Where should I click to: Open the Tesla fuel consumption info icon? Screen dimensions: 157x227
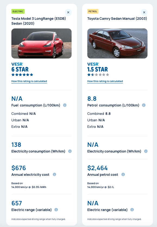(65, 105)
